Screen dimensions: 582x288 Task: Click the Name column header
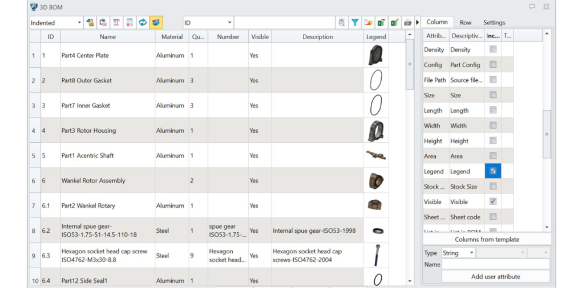[108, 36]
